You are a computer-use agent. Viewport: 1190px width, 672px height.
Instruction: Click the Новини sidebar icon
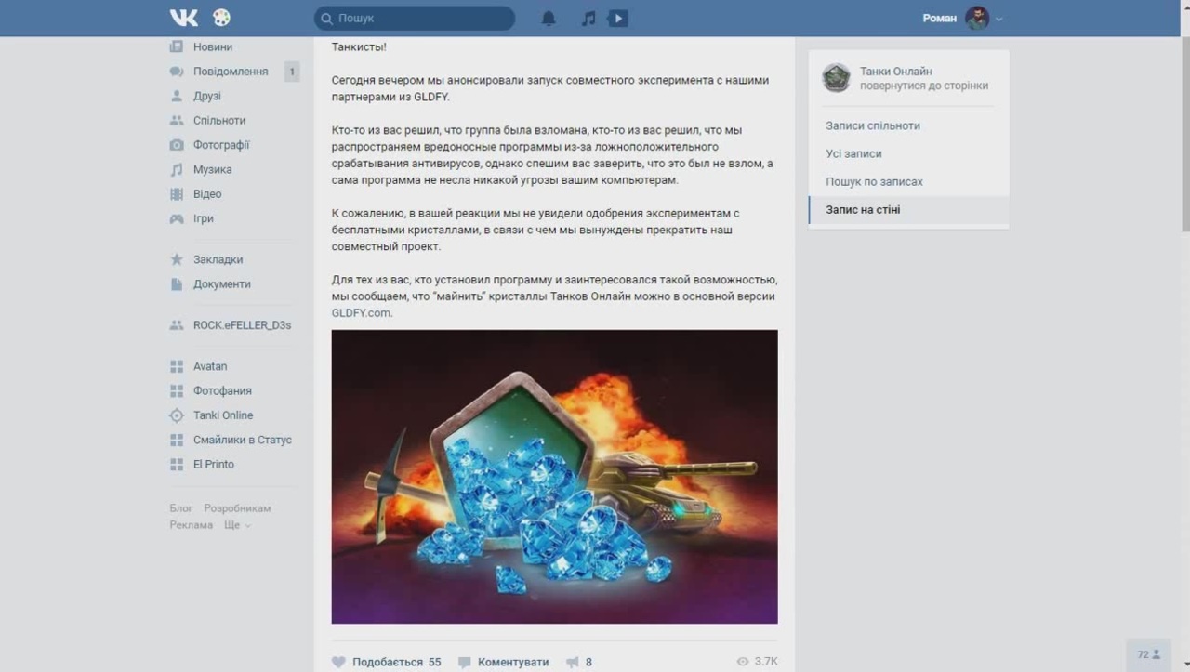click(177, 46)
